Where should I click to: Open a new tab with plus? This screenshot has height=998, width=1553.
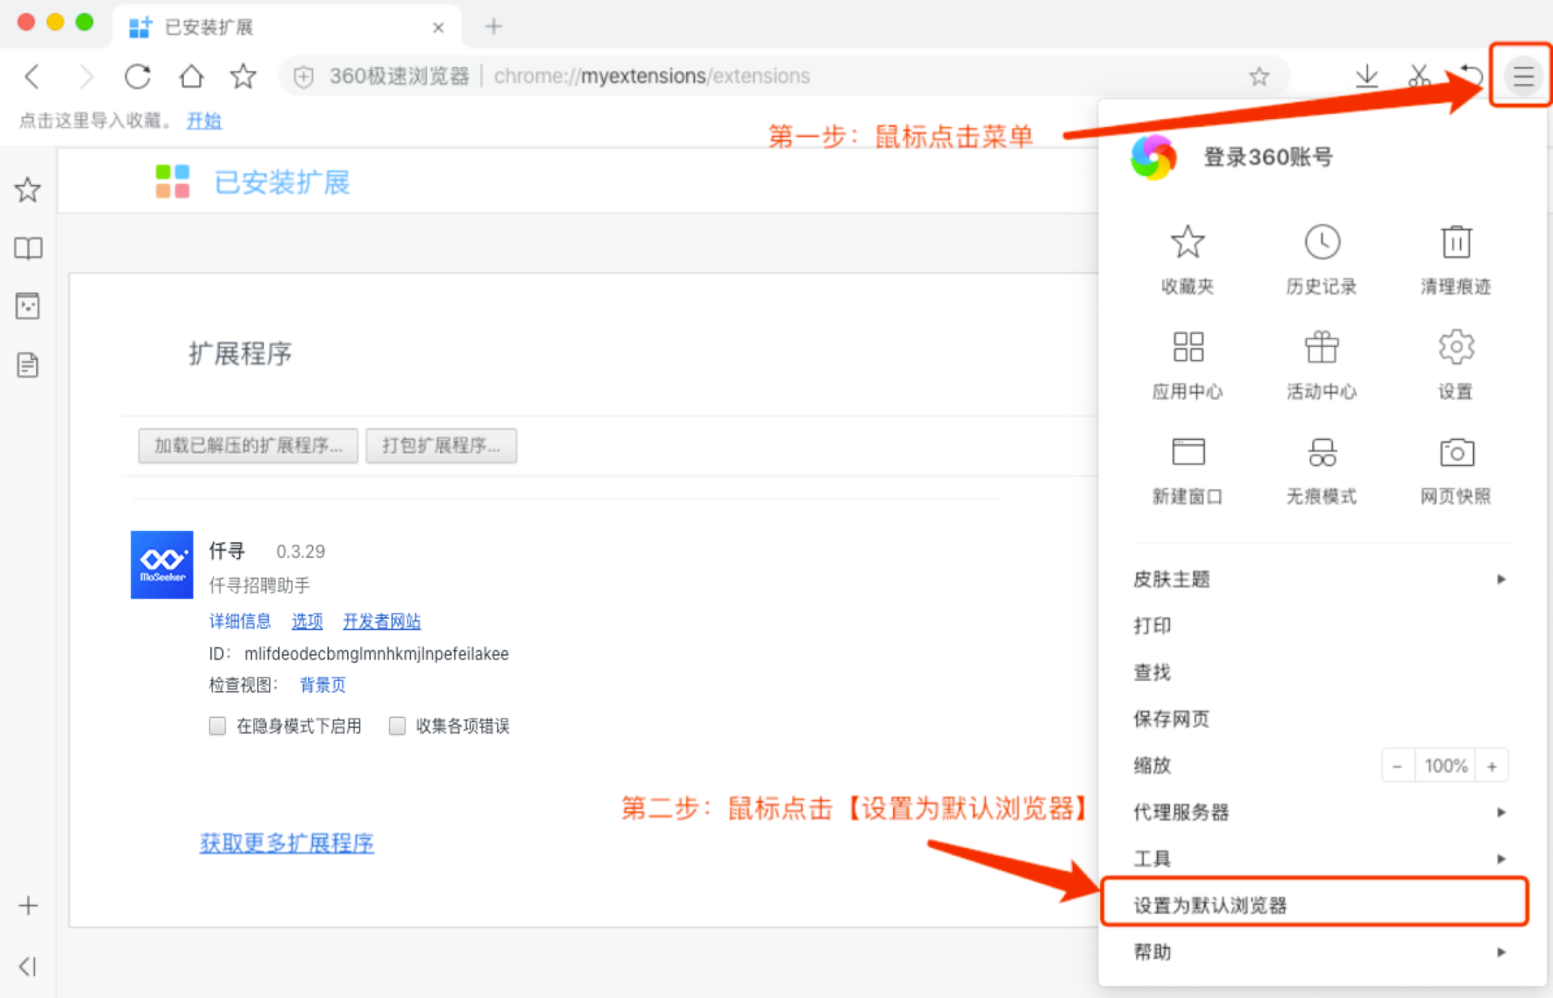click(493, 27)
